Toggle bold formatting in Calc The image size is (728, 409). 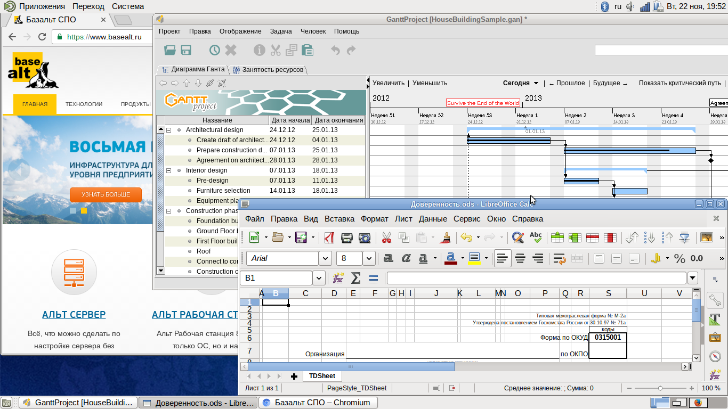[x=389, y=258]
